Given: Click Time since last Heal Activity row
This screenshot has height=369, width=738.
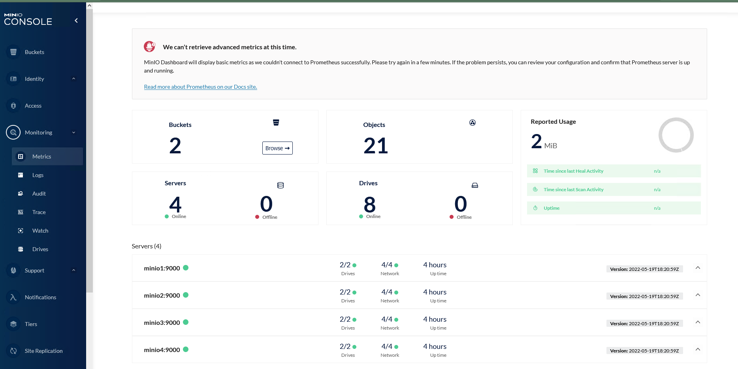Looking at the screenshot, I should pos(614,171).
